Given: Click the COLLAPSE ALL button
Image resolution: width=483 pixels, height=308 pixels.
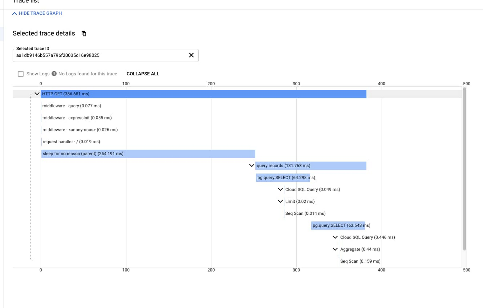Looking at the screenshot, I should tap(142, 74).
